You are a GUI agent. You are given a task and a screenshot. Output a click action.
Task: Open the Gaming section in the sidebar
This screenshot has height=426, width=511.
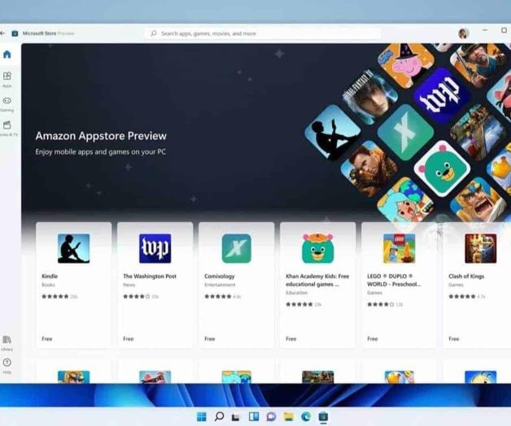pyautogui.click(x=7, y=104)
